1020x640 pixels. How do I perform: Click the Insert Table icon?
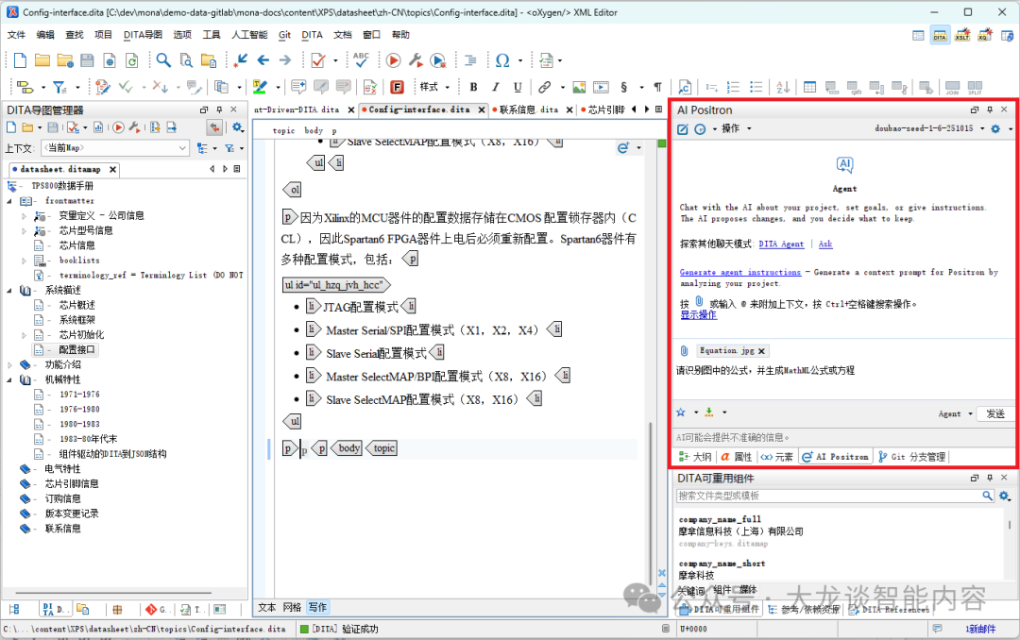click(x=809, y=87)
